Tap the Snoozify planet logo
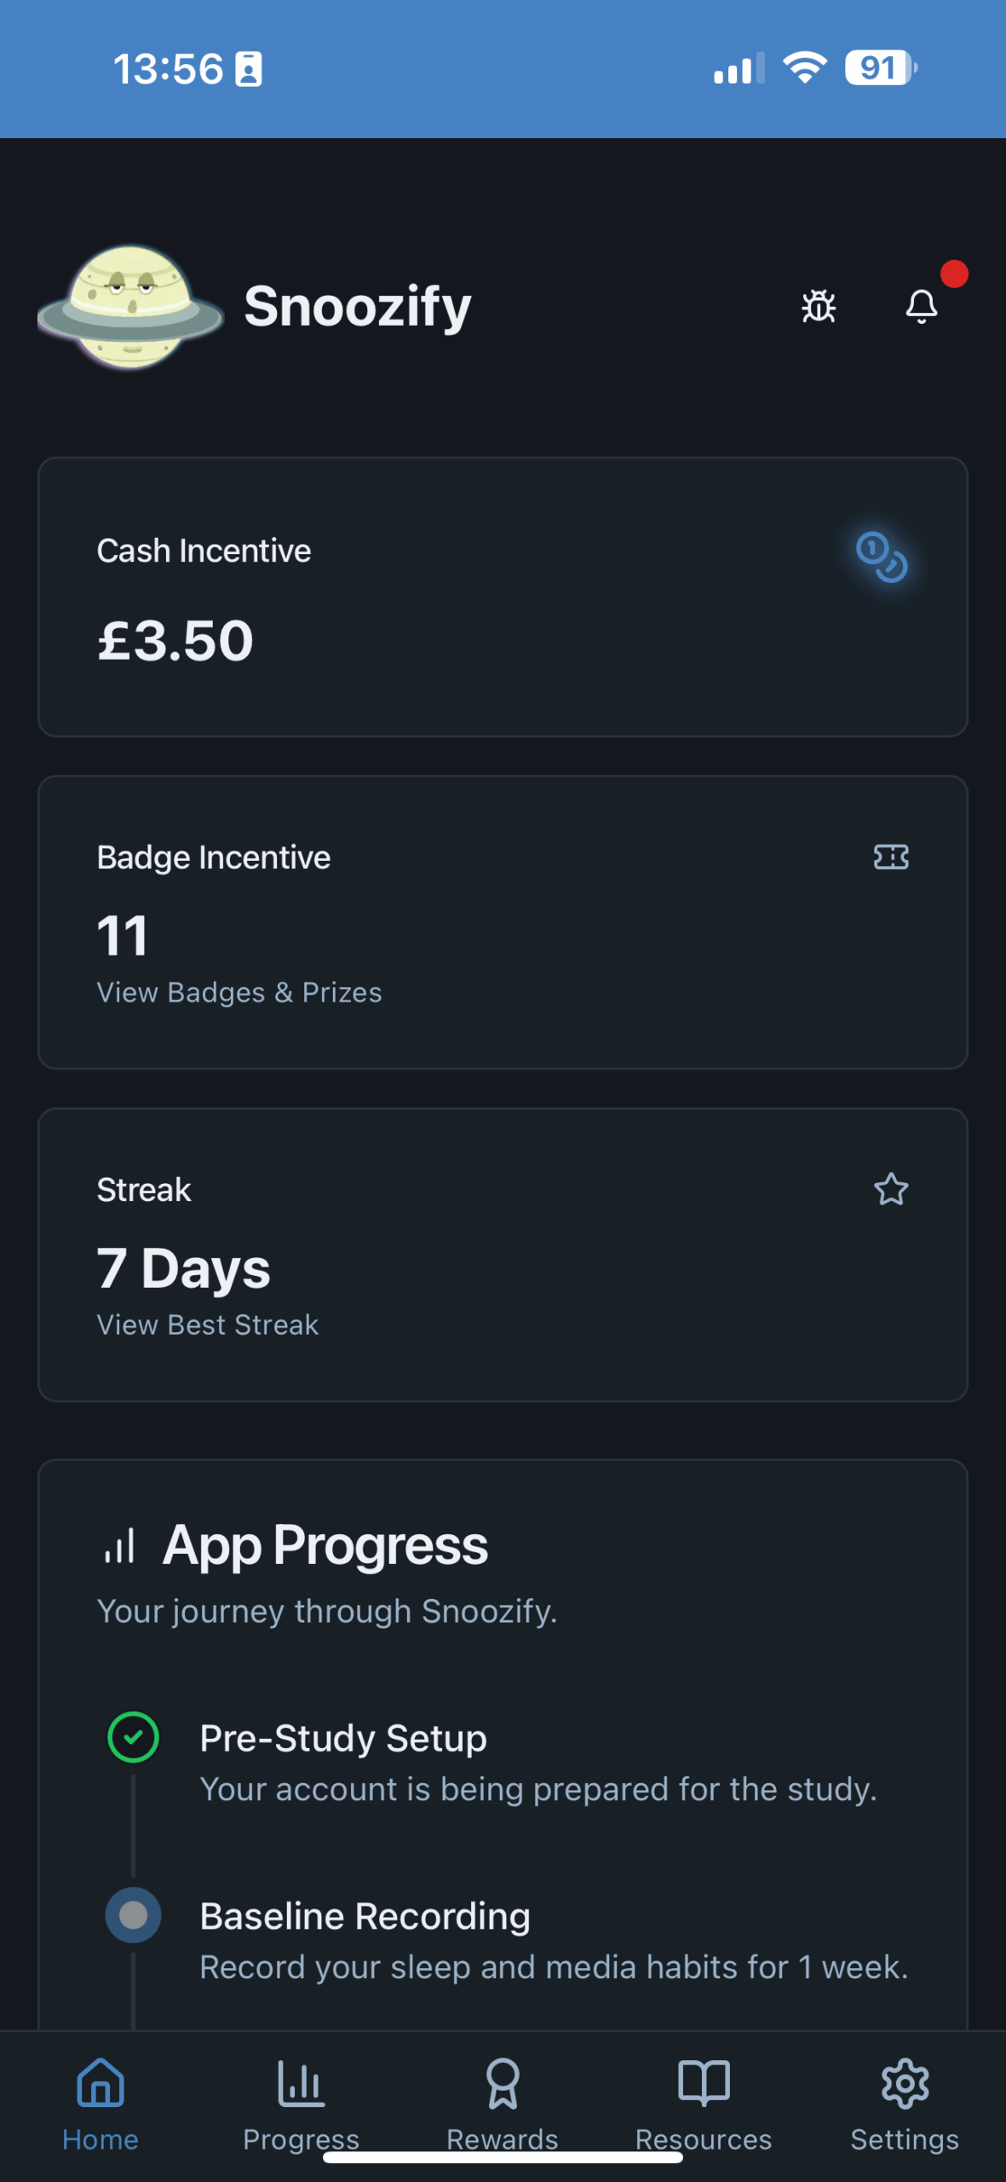Image resolution: width=1006 pixels, height=2182 pixels. 130,308
